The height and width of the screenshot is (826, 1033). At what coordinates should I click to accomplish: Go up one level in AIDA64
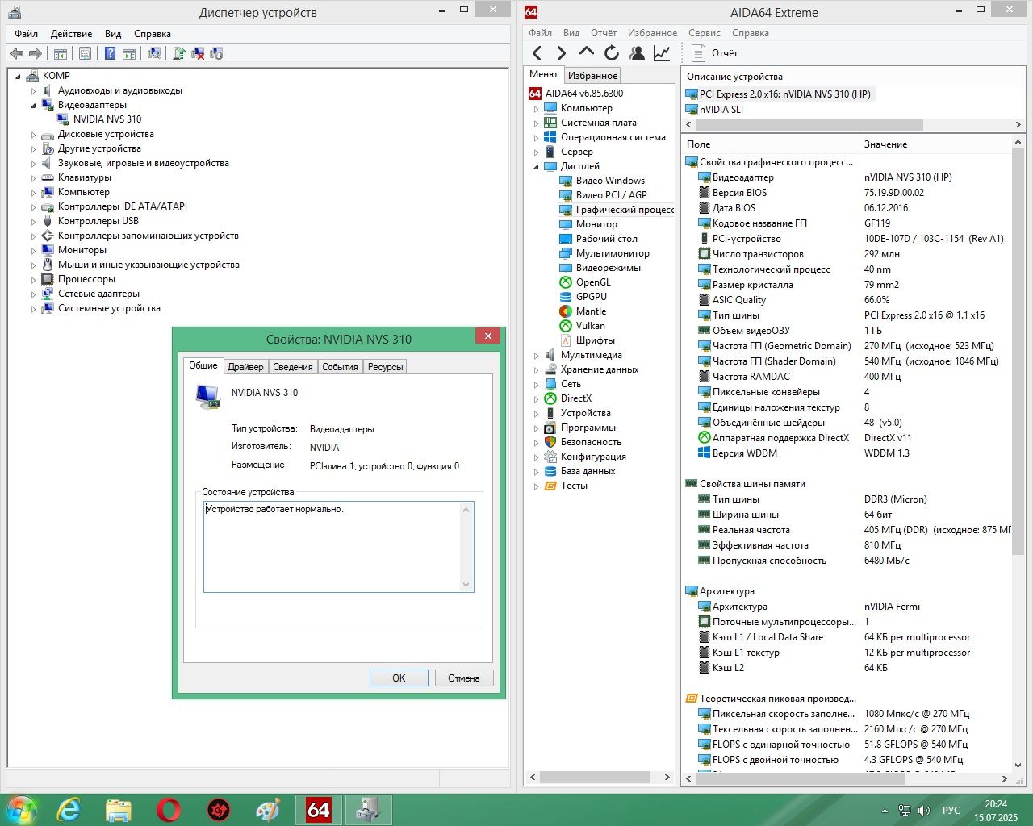587,52
